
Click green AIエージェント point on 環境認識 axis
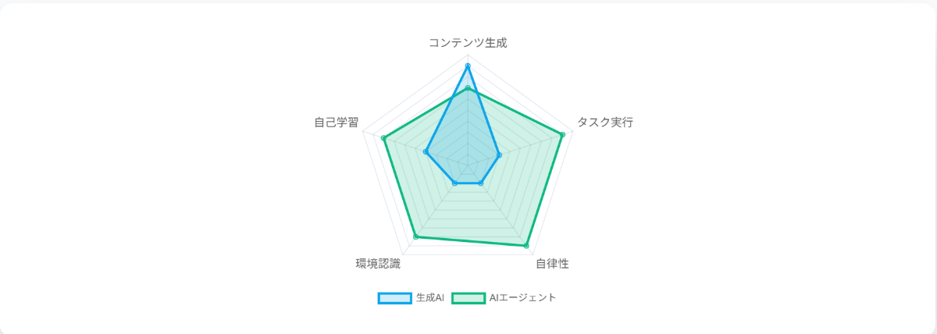point(415,236)
